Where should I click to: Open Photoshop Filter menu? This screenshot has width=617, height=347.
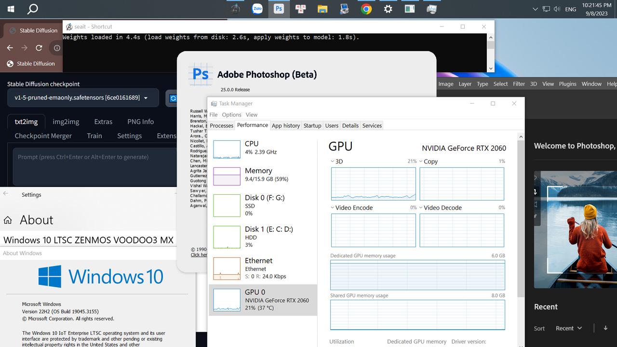tap(519, 84)
